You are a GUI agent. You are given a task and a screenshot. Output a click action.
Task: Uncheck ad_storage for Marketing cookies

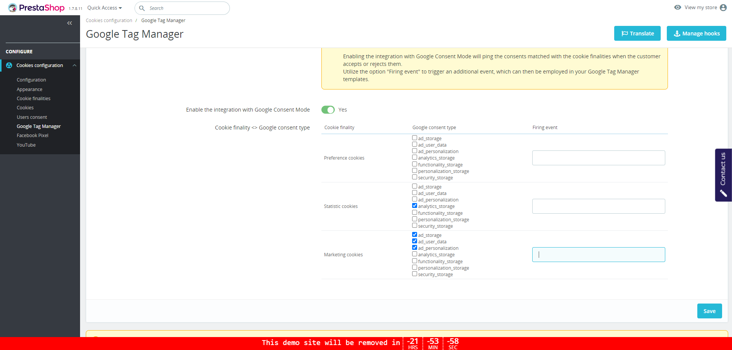(x=414, y=235)
